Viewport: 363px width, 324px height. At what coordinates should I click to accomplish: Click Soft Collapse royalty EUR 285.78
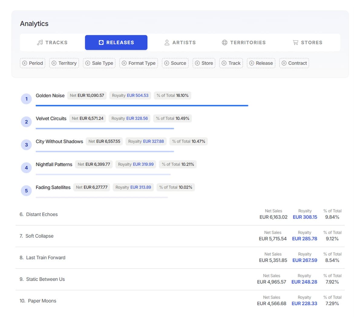pyautogui.click(x=305, y=239)
